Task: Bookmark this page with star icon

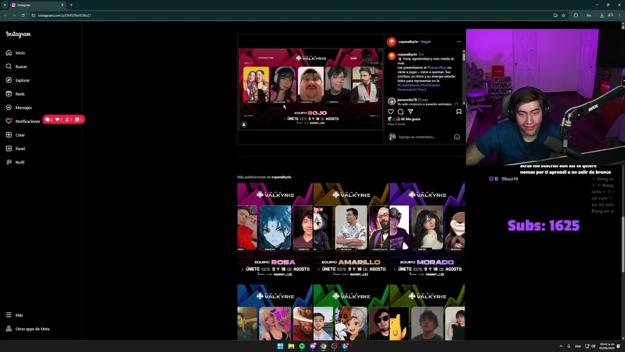Action: tap(563, 15)
